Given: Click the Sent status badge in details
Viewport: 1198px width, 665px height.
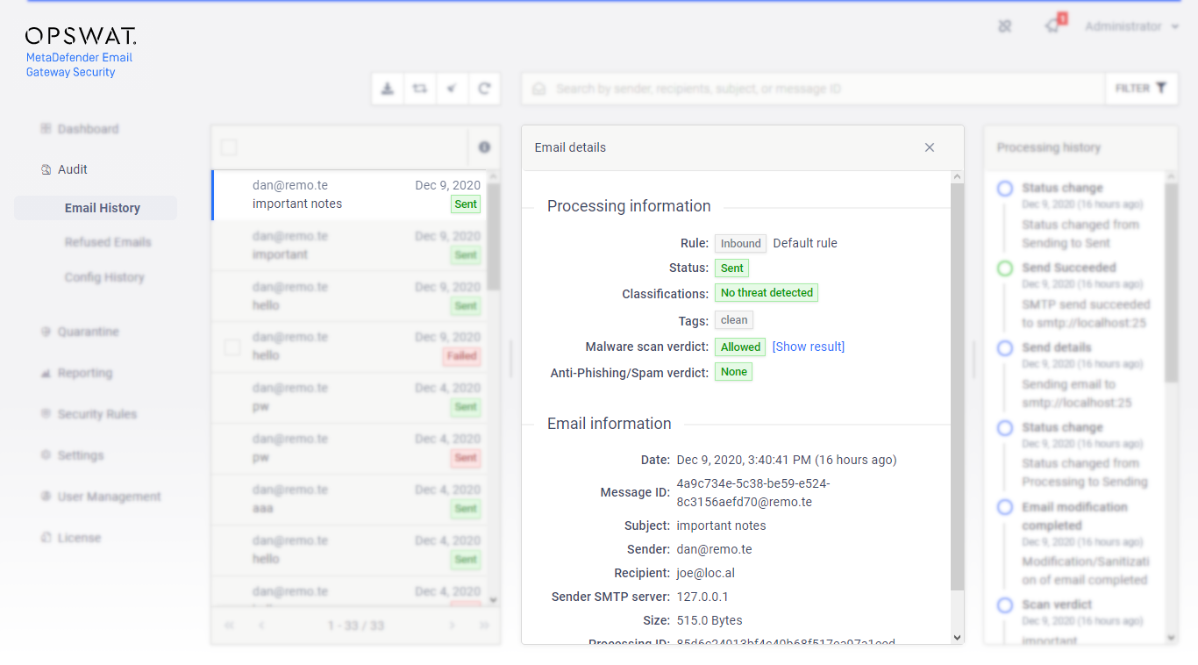Looking at the screenshot, I should tap(731, 268).
